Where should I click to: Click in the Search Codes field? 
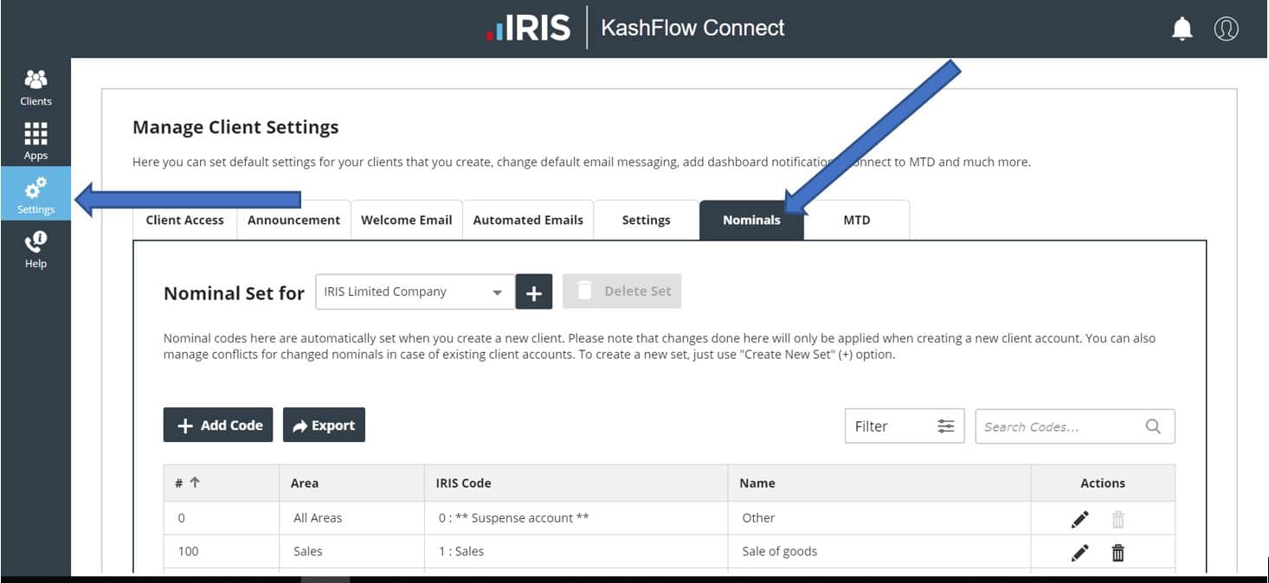pyautogui.click(x=1062, y=426)
